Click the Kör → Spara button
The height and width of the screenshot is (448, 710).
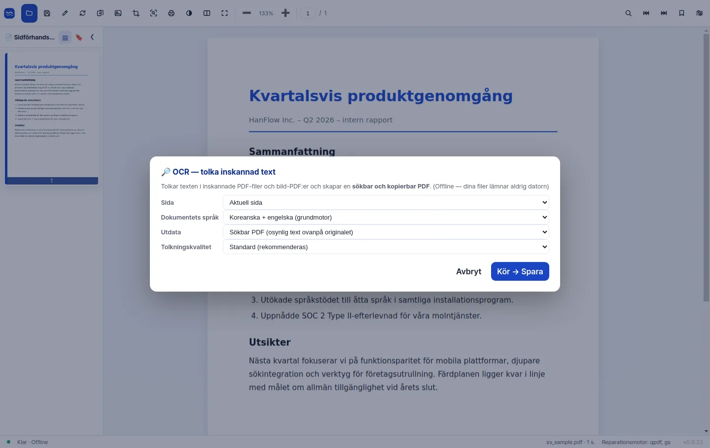[520, 271]
